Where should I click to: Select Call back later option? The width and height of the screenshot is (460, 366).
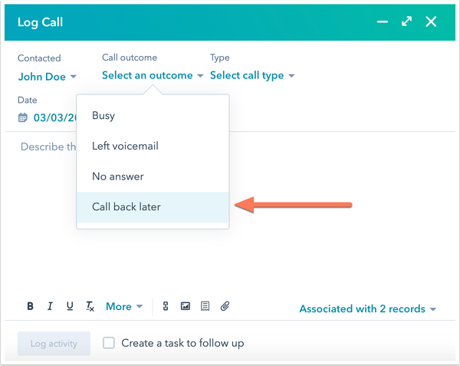[x=127, y=206]
